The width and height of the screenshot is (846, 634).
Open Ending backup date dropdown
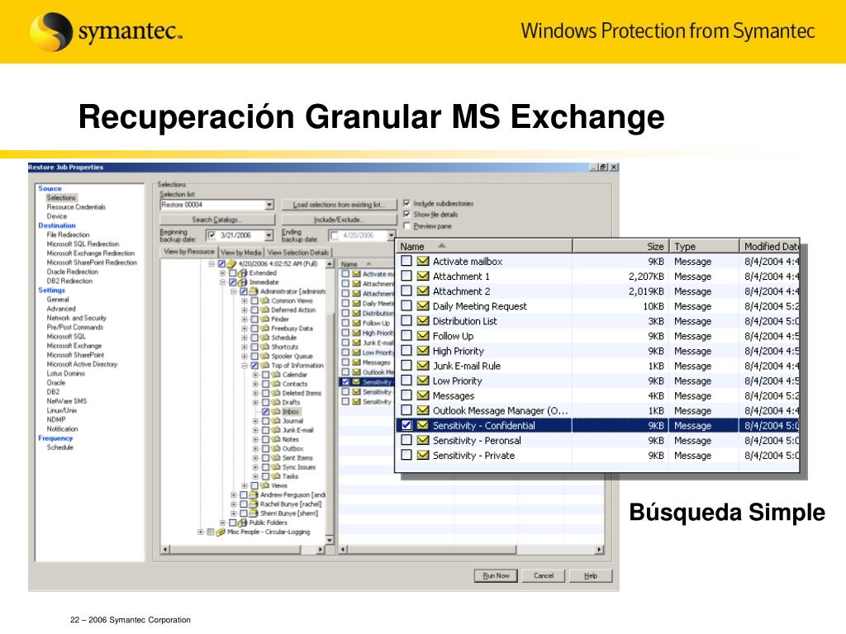pyautogui.click(x=391, y=235)
